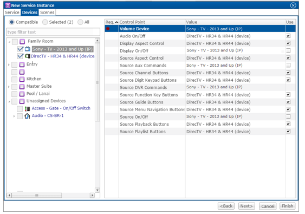This screenshot has height=214, width=305.
Task: Expand the Master Suite tree node
Action: pyautogui.click(x=9, y=87)
